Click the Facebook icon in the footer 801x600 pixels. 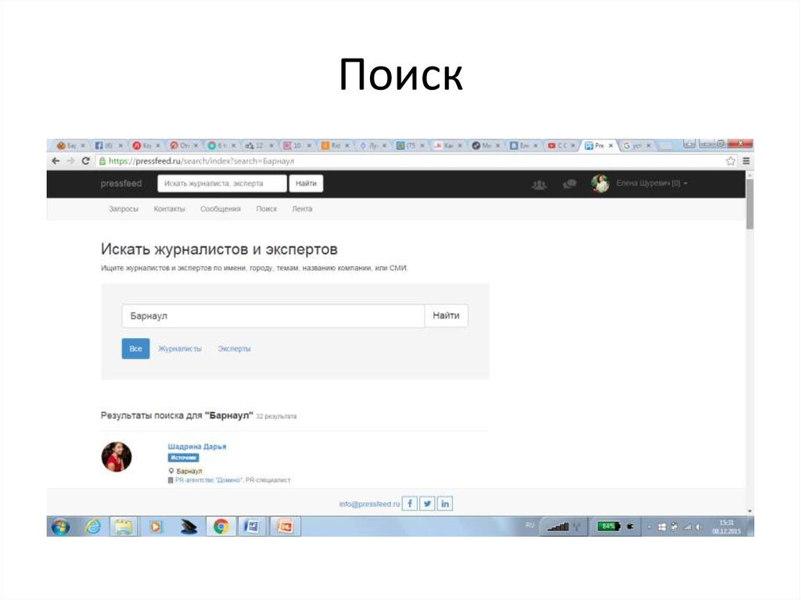coord(410,503)
